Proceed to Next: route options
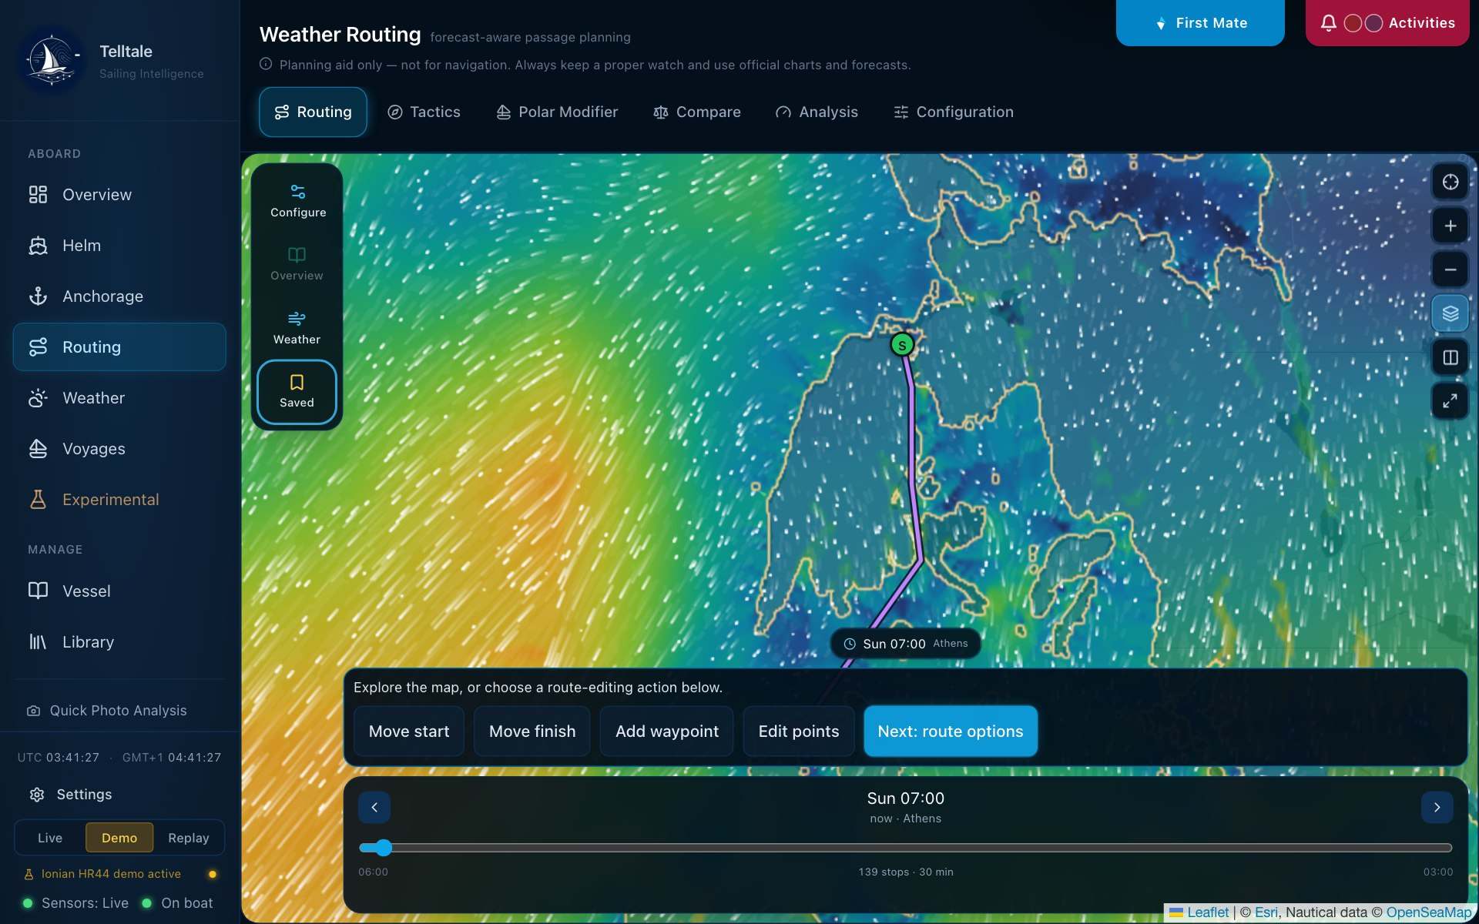 point(951,731)
